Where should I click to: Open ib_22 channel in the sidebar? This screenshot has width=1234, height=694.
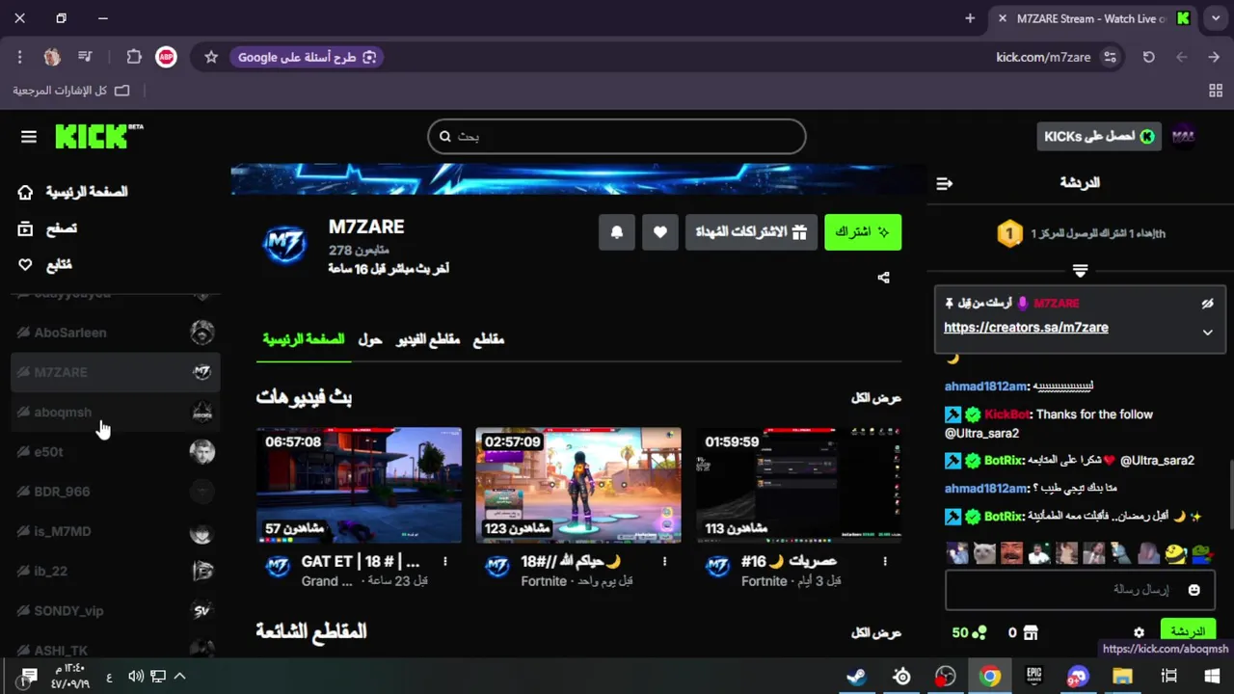pos(116,571)
